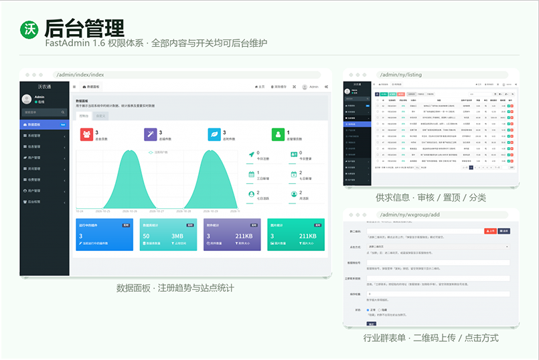Expand the last dashboard sidebar menu (后台权限)
The height and width of the screenshot is (360, 539).
[x=44, y=201]
